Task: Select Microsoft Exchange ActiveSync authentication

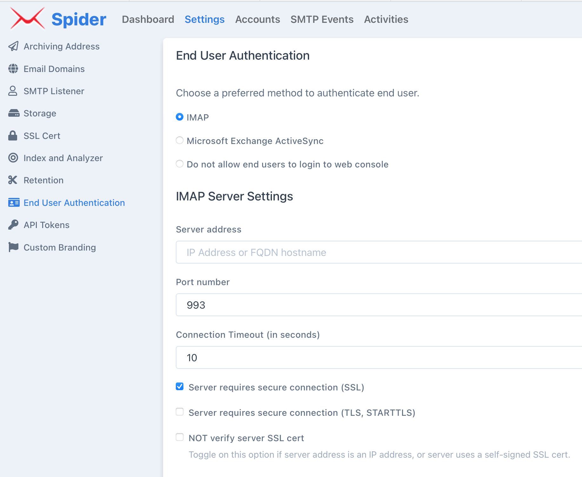Action: pos(180,140)
